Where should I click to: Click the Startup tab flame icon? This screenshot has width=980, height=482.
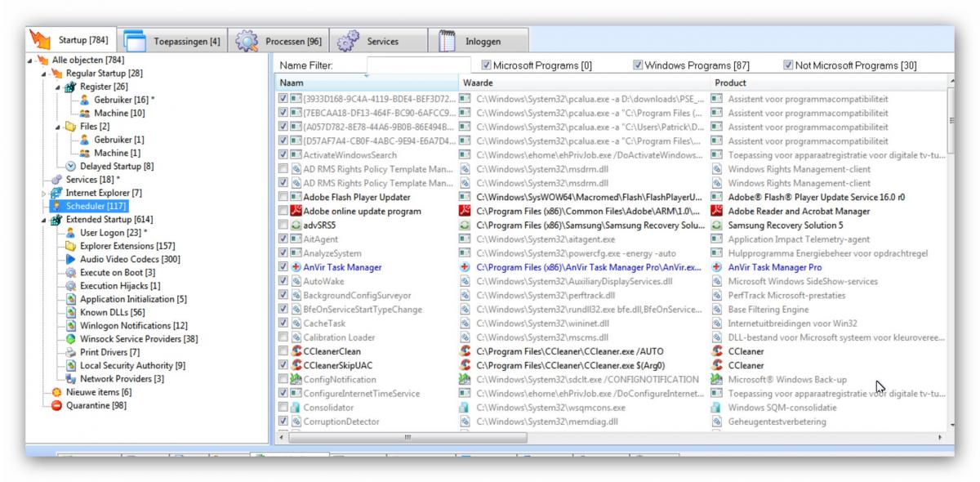(39, 39)
